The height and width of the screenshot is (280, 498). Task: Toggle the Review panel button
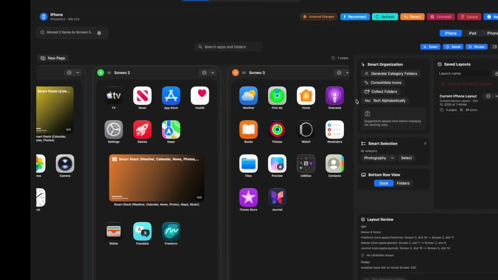476,47
